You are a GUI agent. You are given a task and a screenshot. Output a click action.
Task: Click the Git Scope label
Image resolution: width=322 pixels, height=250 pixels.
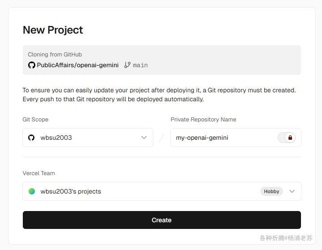tap(35, 120)
